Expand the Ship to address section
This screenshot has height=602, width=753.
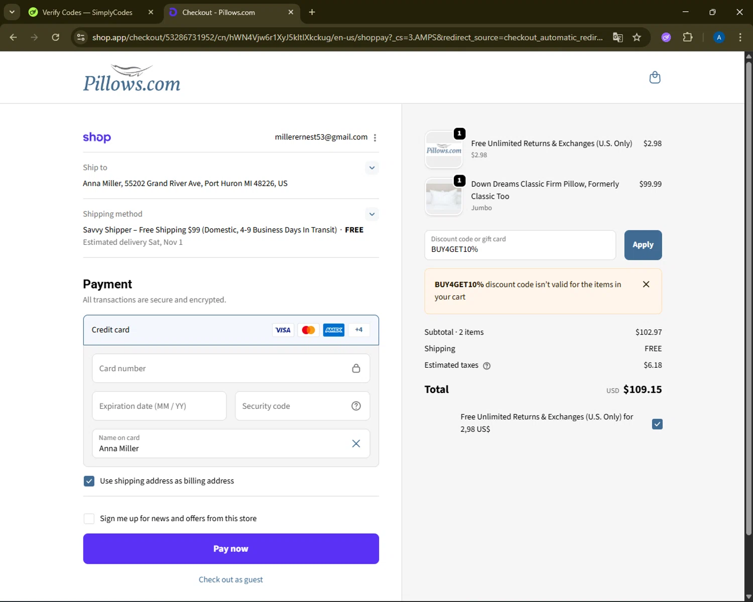(372, 168)
